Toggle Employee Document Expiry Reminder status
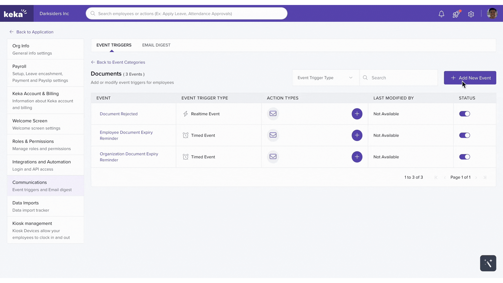503x283 pixels. click(x=464, y=135)
